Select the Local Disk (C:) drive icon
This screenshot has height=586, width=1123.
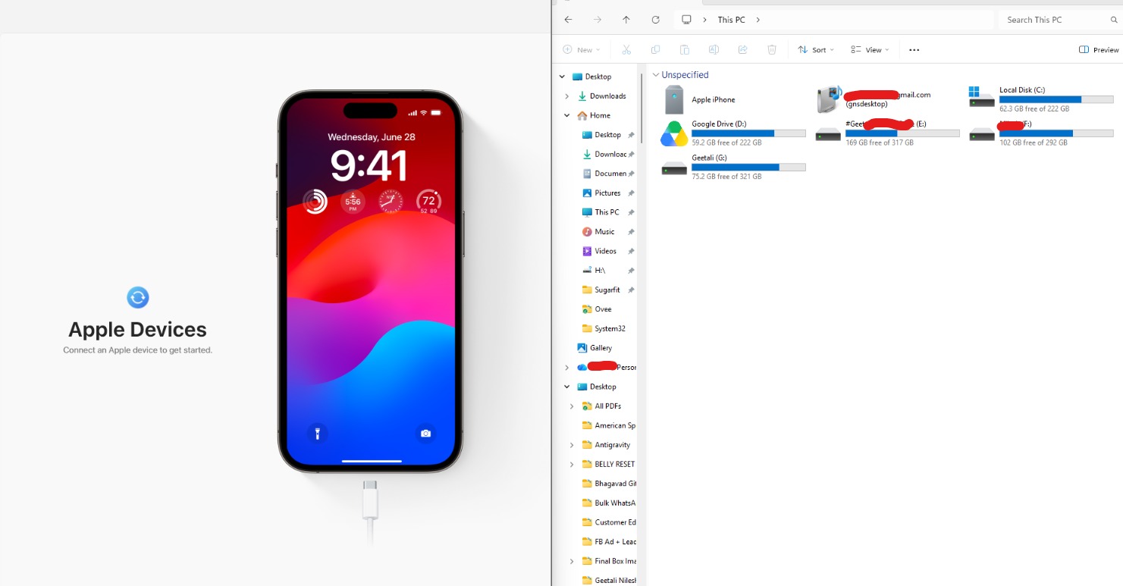coord(981,97)
